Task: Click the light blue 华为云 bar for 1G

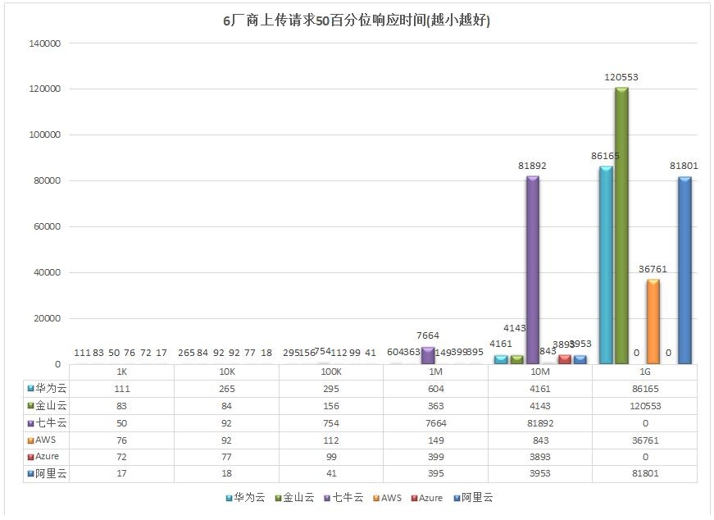Action: point(606,265)
